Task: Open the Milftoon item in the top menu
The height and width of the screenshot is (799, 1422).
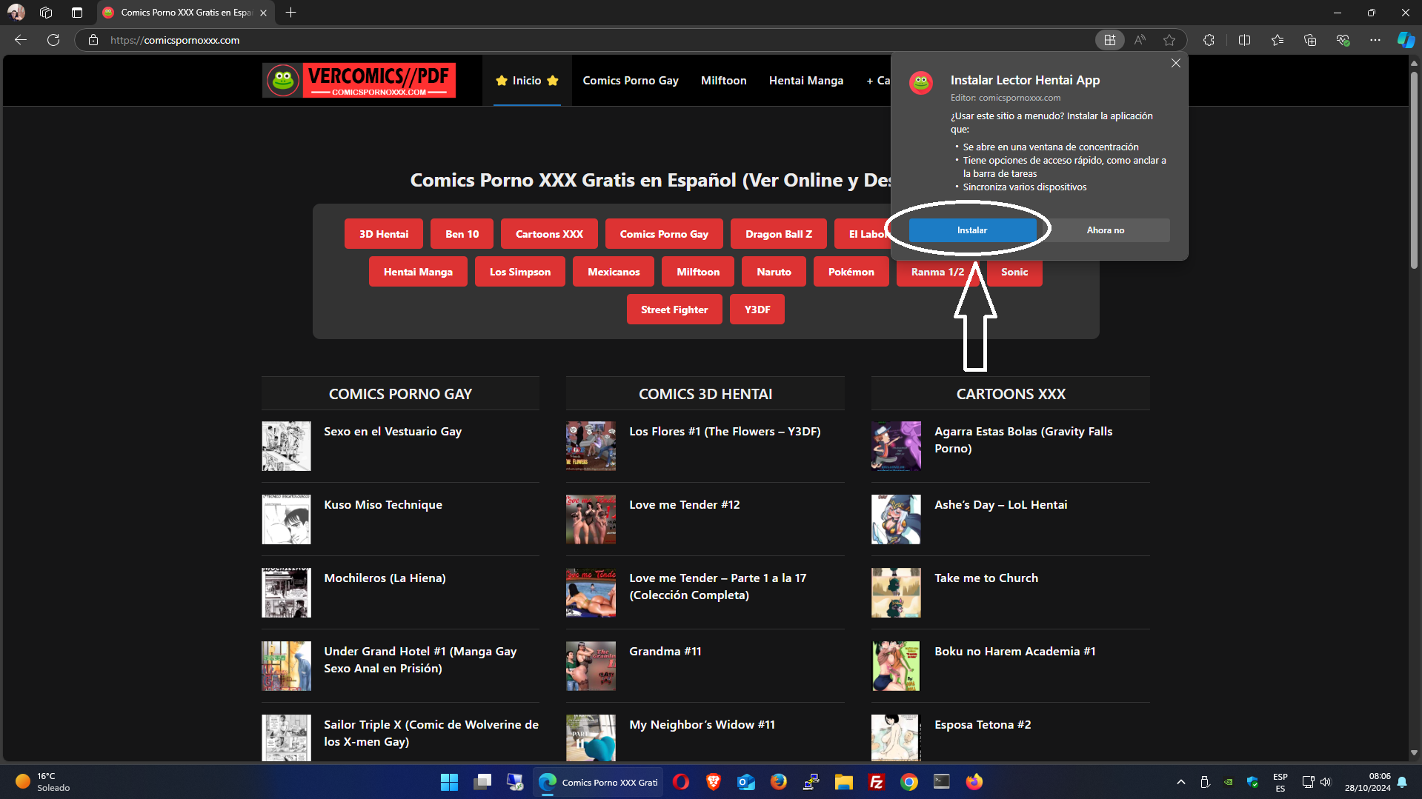Action: (723, 80)
